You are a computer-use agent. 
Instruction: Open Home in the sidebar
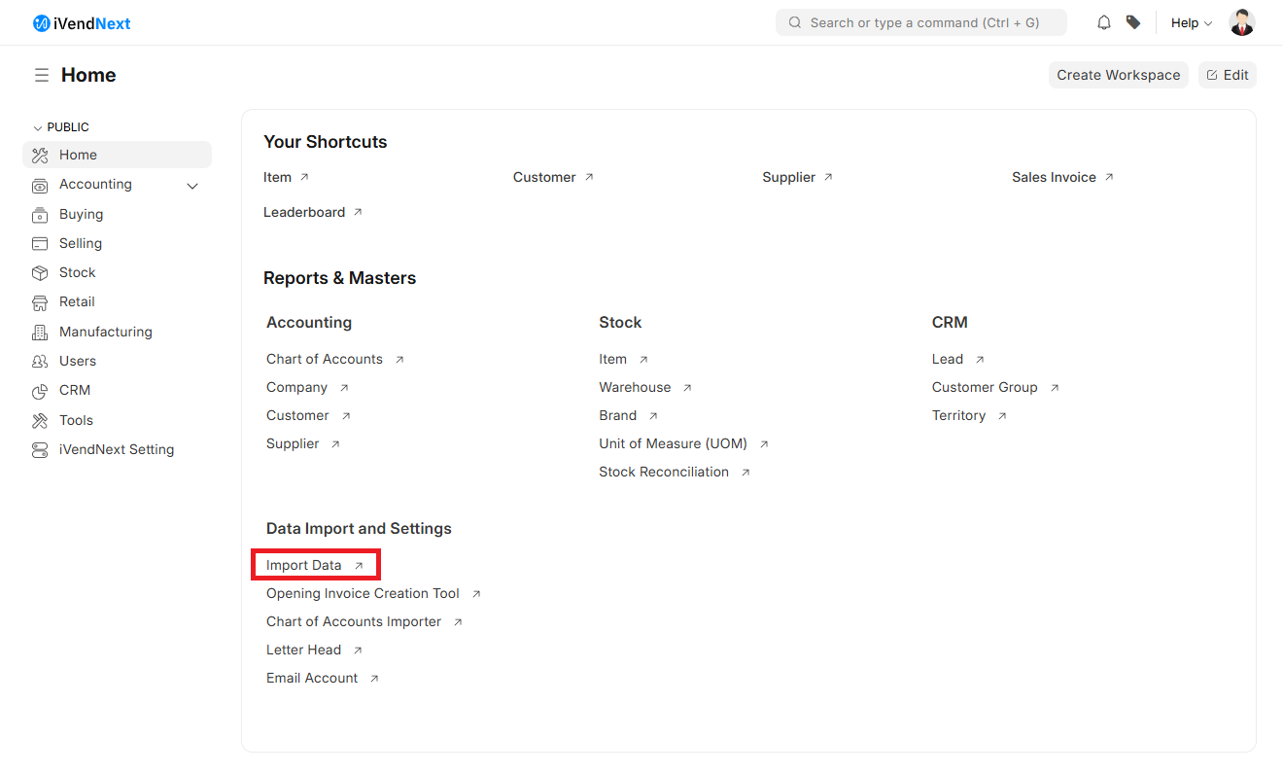(117, 155)
